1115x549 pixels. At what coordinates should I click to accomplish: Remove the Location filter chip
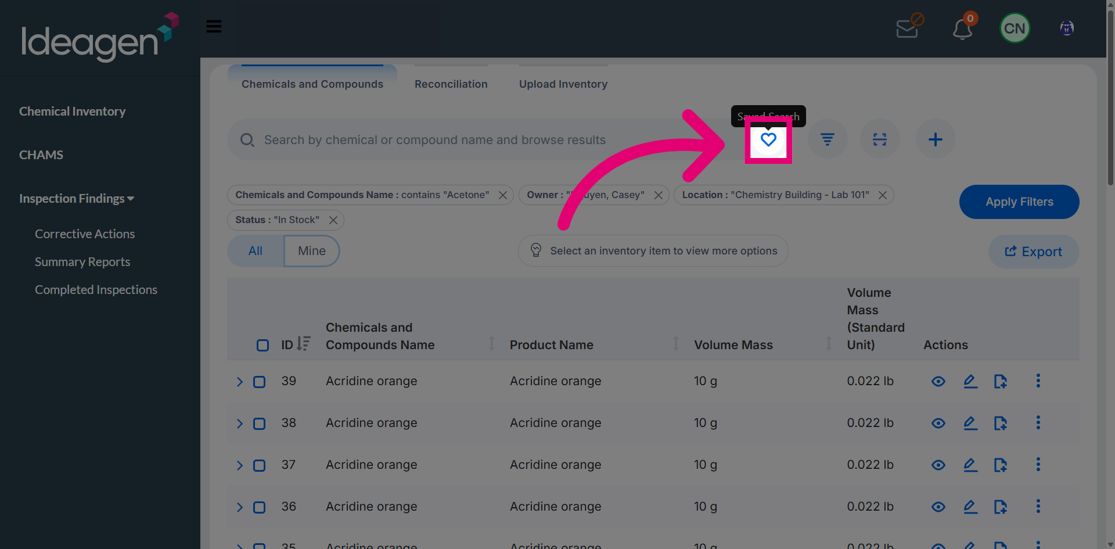(883, 195)
